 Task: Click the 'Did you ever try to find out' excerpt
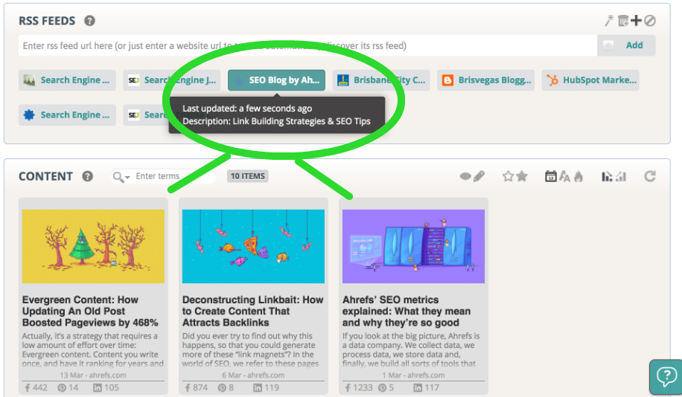(250, 349)
